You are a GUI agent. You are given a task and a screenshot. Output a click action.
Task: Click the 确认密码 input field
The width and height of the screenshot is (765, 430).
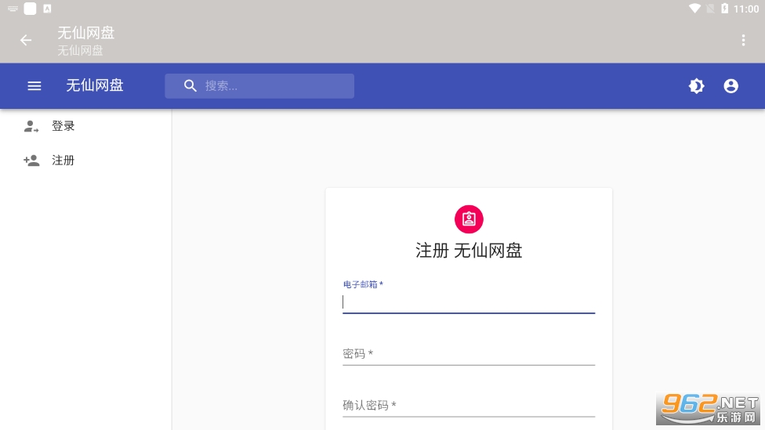[469, 406]
